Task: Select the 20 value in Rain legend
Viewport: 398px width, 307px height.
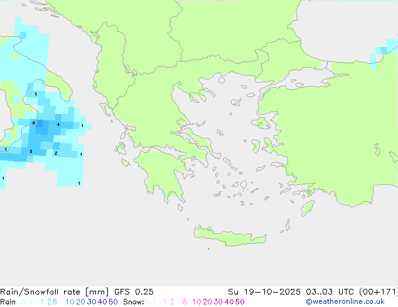Action: tap(80, 302)
